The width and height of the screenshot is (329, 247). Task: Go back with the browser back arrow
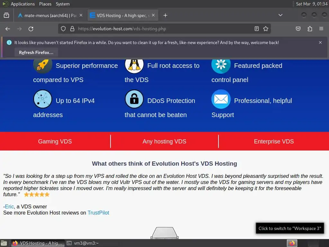[x=8, y=29]
